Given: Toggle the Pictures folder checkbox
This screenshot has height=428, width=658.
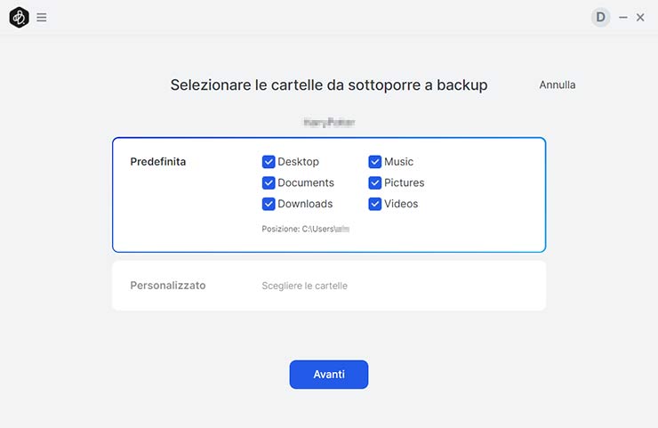Looking at the screenshot, I should click(x=375, y=182).
